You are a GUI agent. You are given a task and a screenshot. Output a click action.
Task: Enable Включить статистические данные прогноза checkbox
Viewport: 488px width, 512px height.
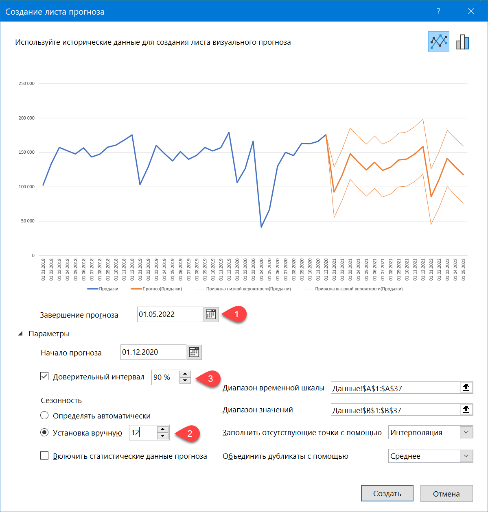[44, 455]
